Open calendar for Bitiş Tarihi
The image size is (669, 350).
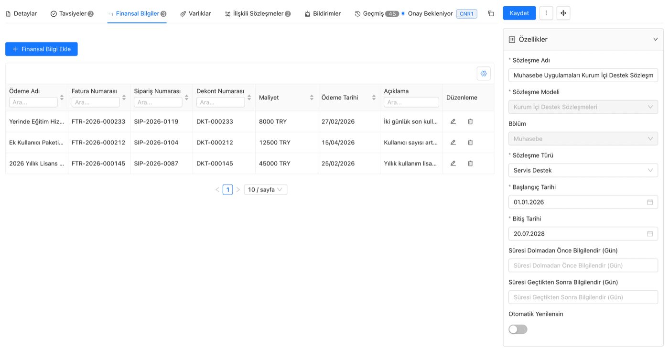(x=650, y=234)
